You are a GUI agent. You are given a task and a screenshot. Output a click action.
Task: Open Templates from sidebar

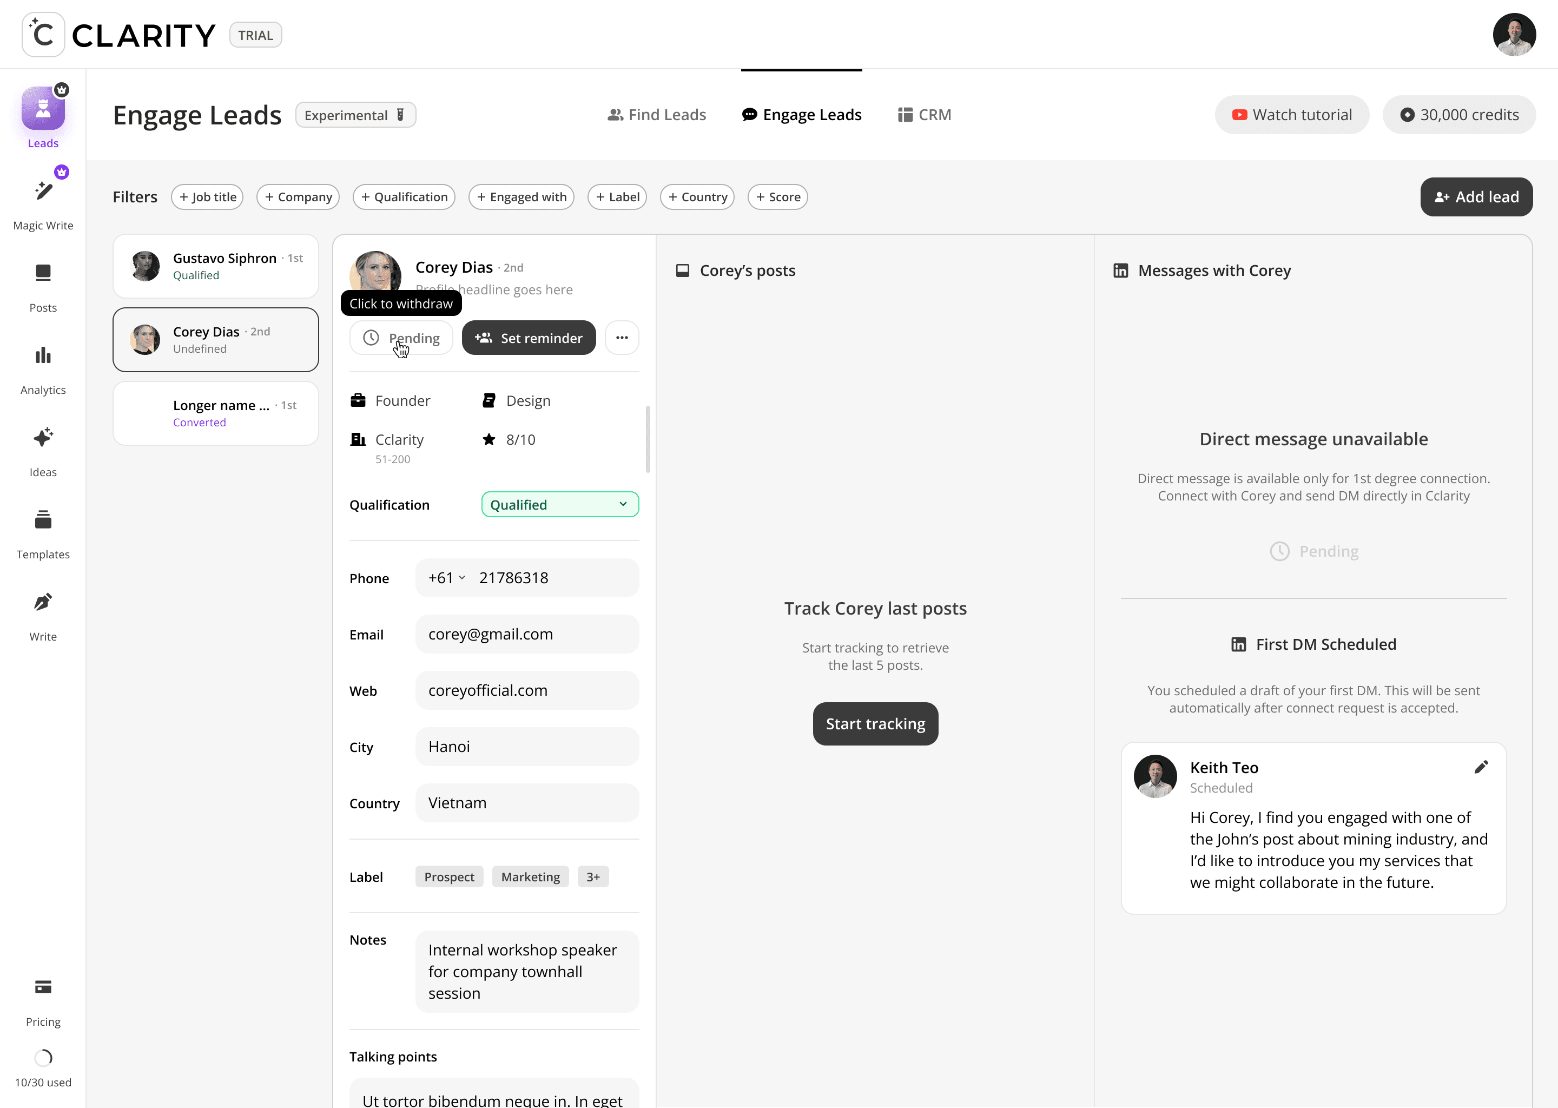click(43, 520)
